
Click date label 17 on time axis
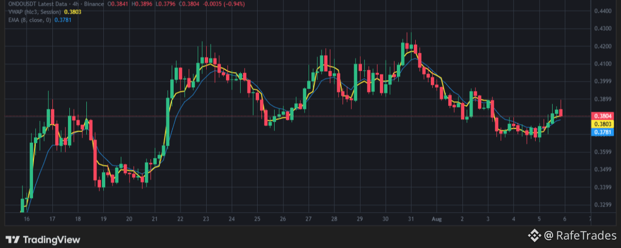(52, 219)
